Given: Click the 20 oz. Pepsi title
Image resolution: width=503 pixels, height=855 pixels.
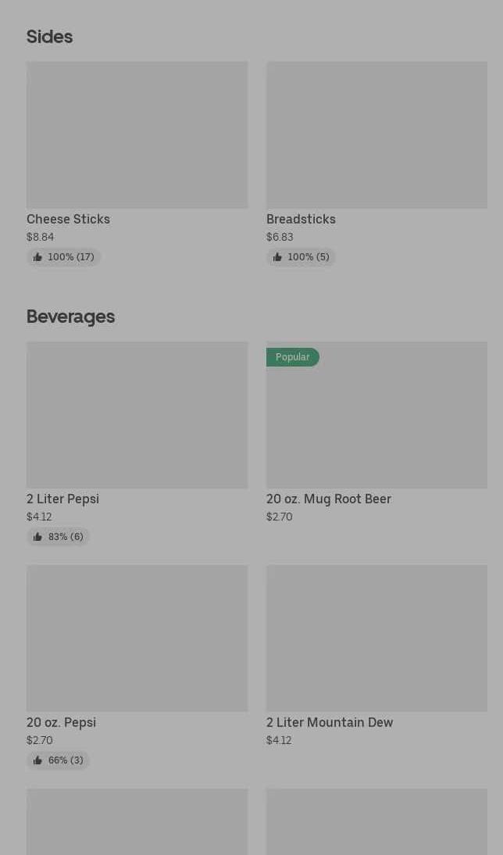Looking at the screenshot, I should coord(61,723).
